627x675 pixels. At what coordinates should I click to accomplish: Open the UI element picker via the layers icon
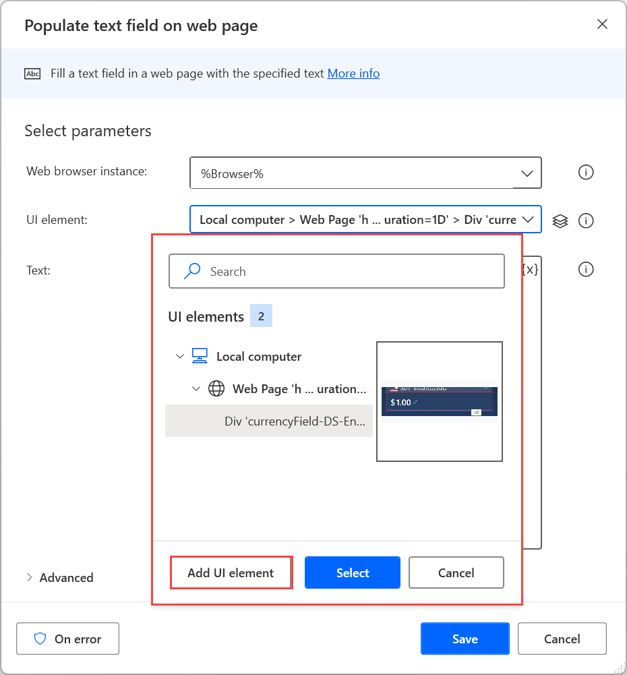click(x=560, y=221)
